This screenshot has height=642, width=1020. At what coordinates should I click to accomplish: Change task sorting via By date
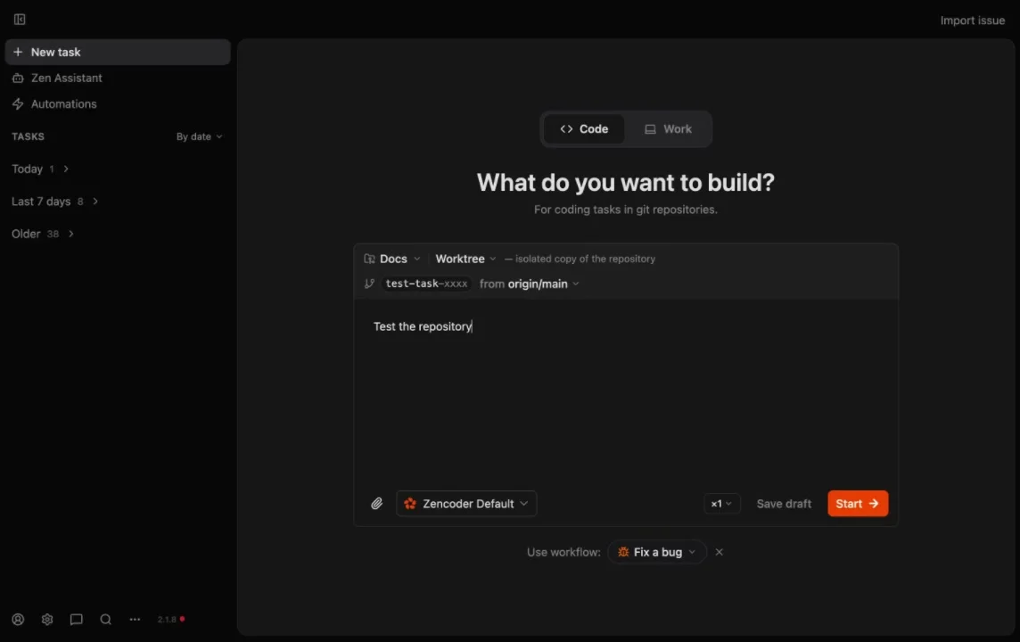199,136
